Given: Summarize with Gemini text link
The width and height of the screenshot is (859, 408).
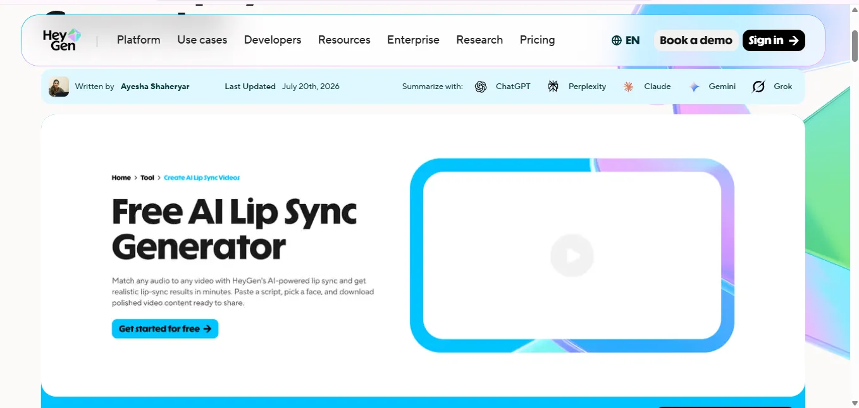Looking at the screenshot, I should pos(722,87).
